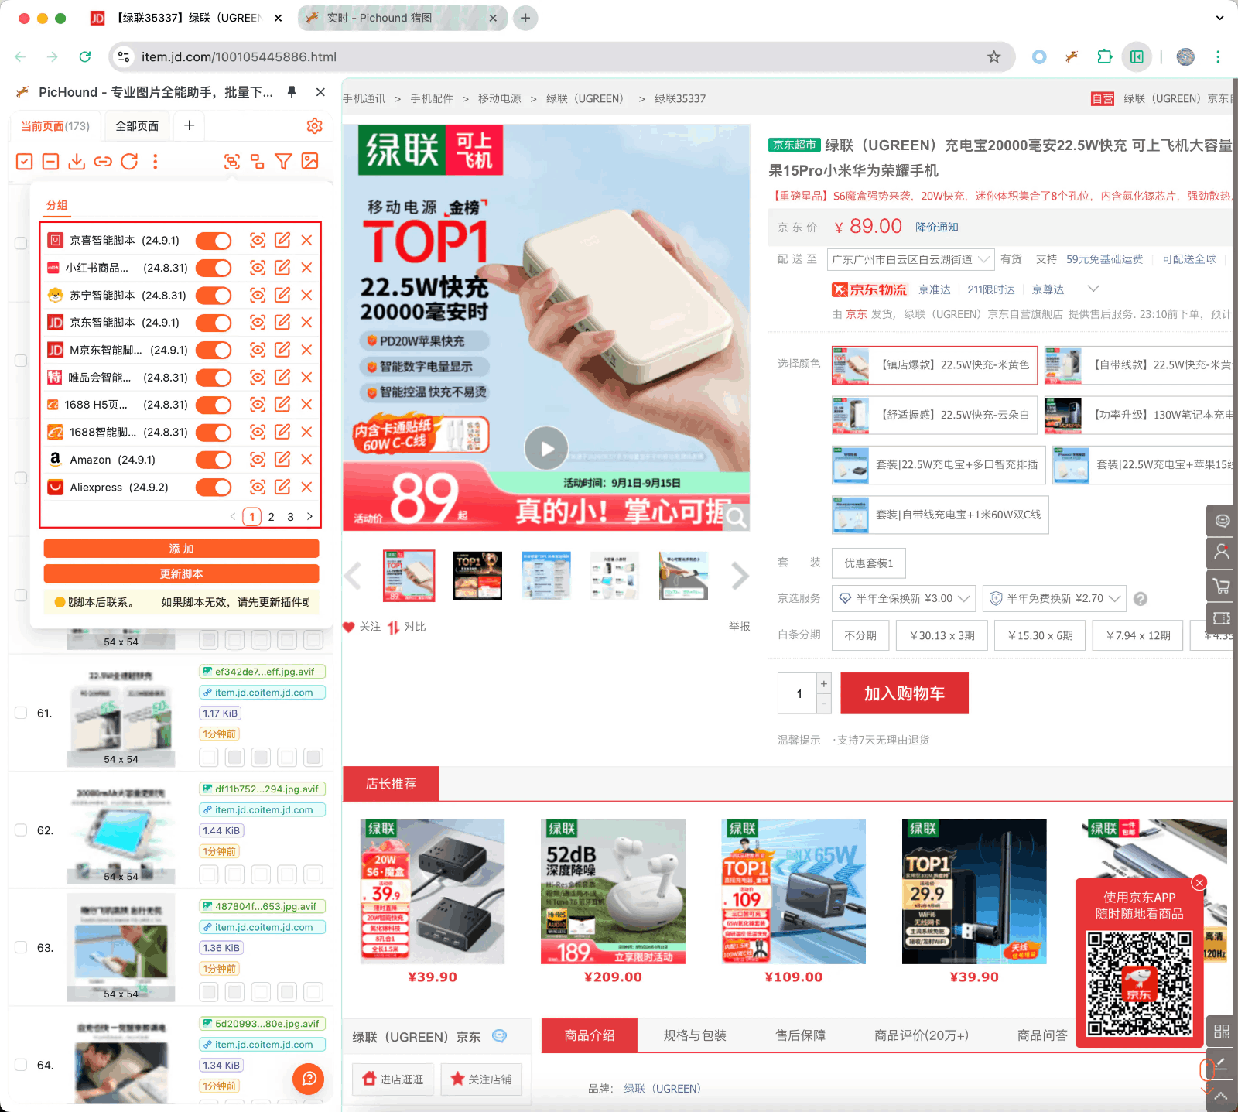Go to next script list page
This screenshot has height=1112, width=1238.
pyautogui.click(x=309, y=516)
